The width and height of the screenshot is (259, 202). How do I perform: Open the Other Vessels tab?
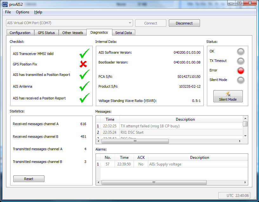coord(73,33)
